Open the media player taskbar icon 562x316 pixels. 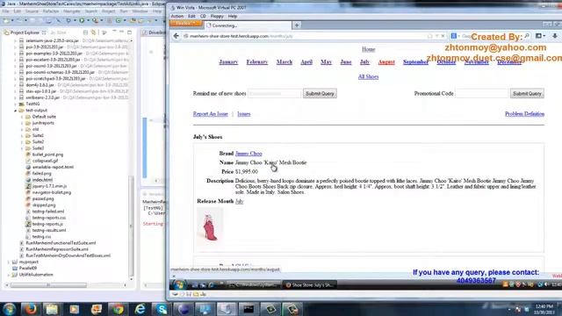click(74, 309)
